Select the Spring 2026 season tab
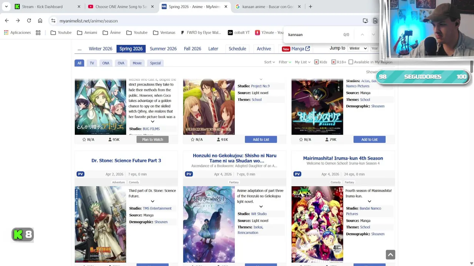 coord(131,49)
